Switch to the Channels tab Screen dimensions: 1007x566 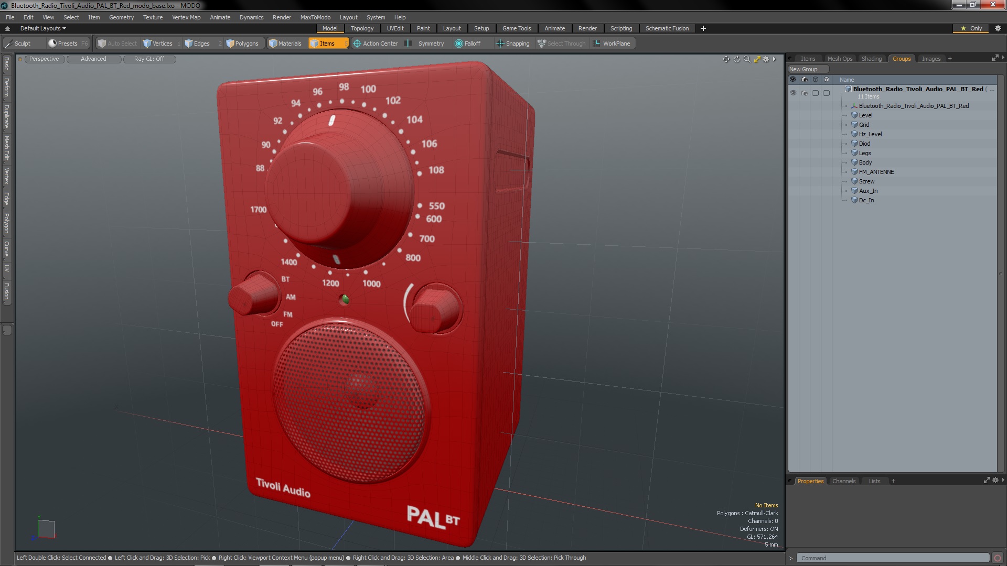click(x=843, y=481)
